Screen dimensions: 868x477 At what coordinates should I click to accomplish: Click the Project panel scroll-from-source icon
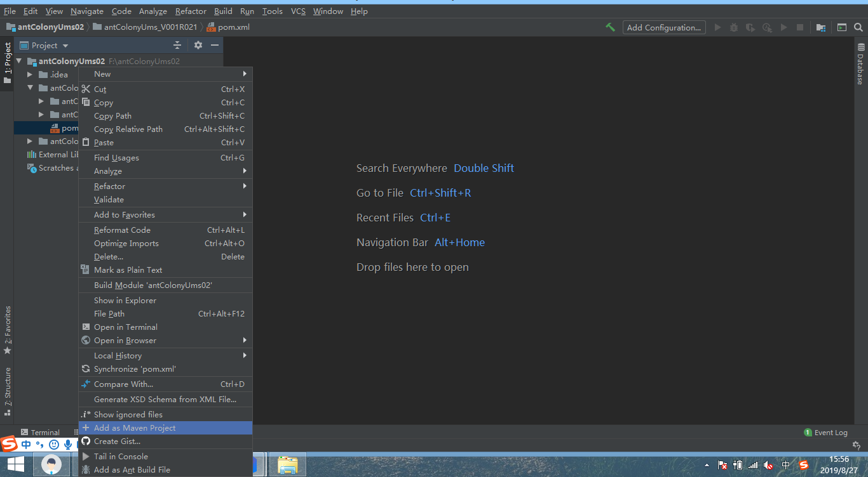point(177,45)
